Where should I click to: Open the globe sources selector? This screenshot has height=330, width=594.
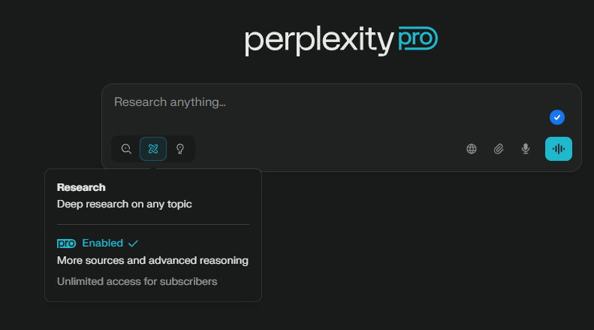[x=472, y=149]
